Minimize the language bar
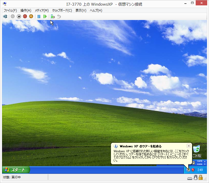 coord(205,161)
